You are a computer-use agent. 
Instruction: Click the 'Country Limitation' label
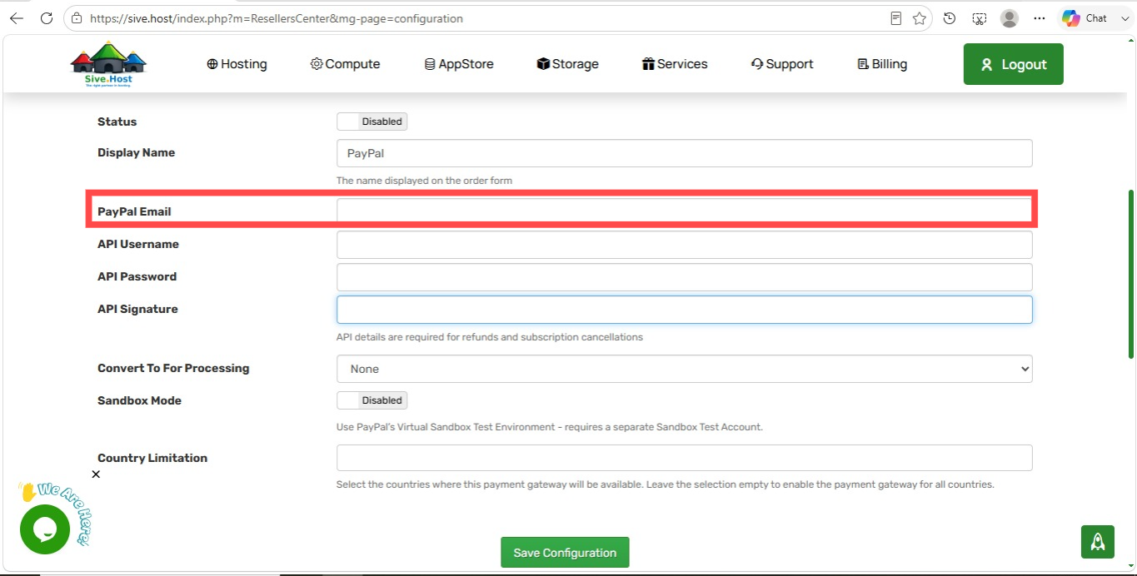152,458
